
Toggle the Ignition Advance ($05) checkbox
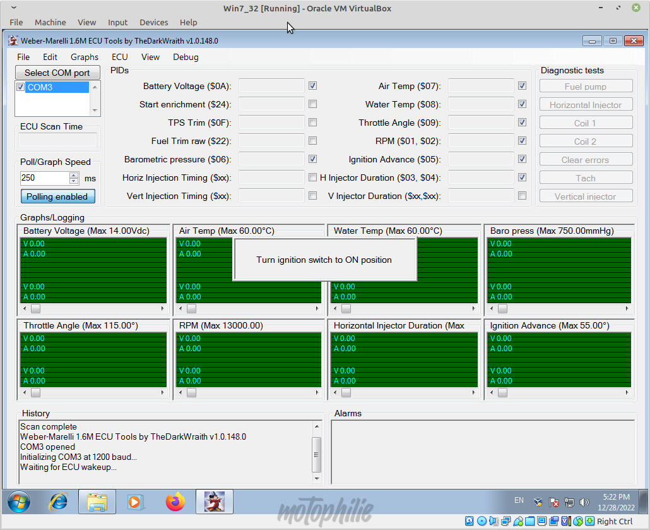pos(523,159)
